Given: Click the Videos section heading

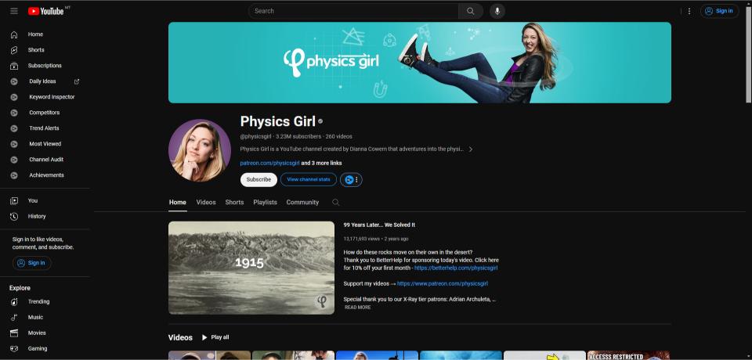Looking at the screenshot, I should pyautogui.click(x=180, y=337).
